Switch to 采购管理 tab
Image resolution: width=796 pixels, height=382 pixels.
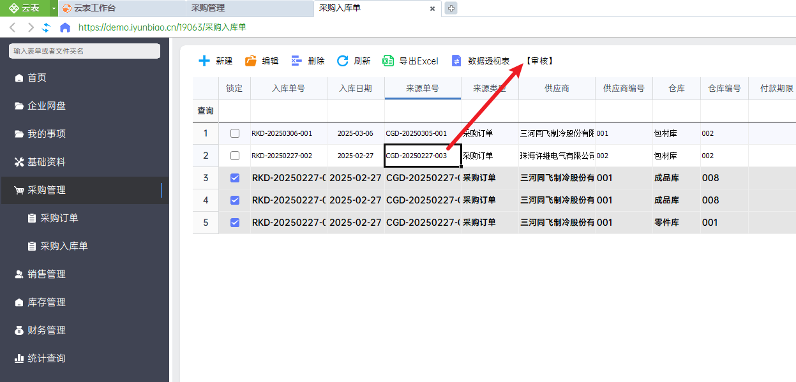(250, 8)
